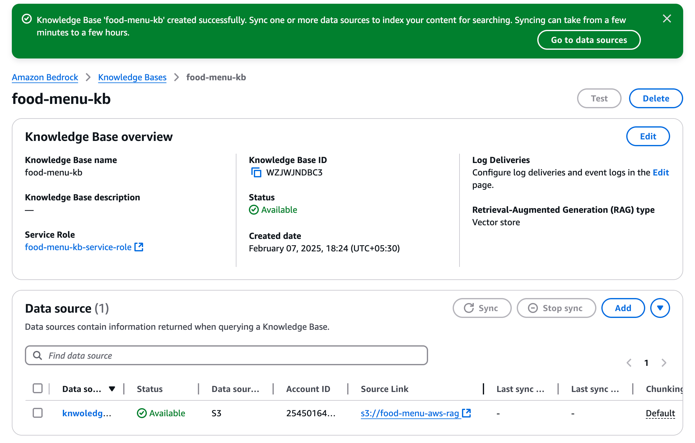
Task: Click the Stop sync button
Action: pos(556,308)
